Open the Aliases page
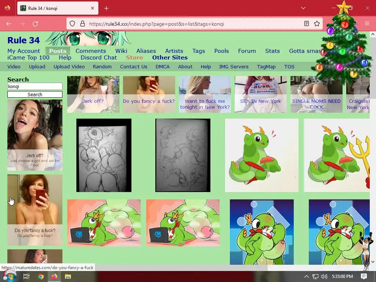This screenshot has height=282, width=376. [x=146, y=51]
